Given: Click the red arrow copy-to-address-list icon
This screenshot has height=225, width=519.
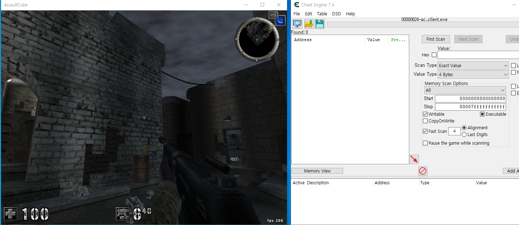Looking at the screenshot, I should [414, 159].
